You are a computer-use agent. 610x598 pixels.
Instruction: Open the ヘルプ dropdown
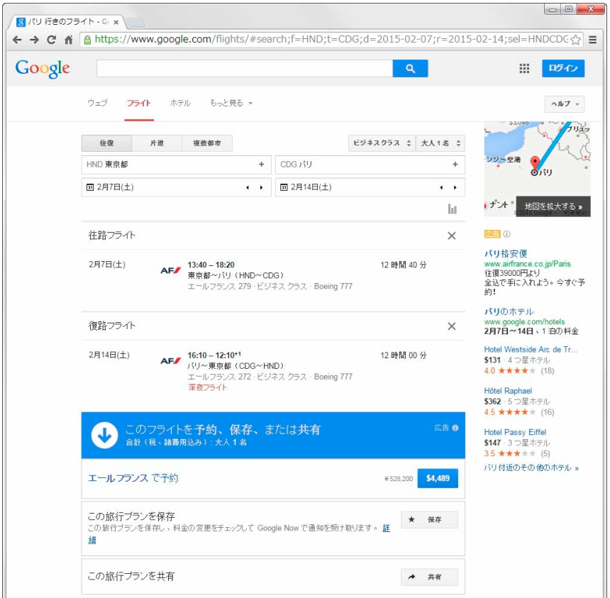[564, 104]
